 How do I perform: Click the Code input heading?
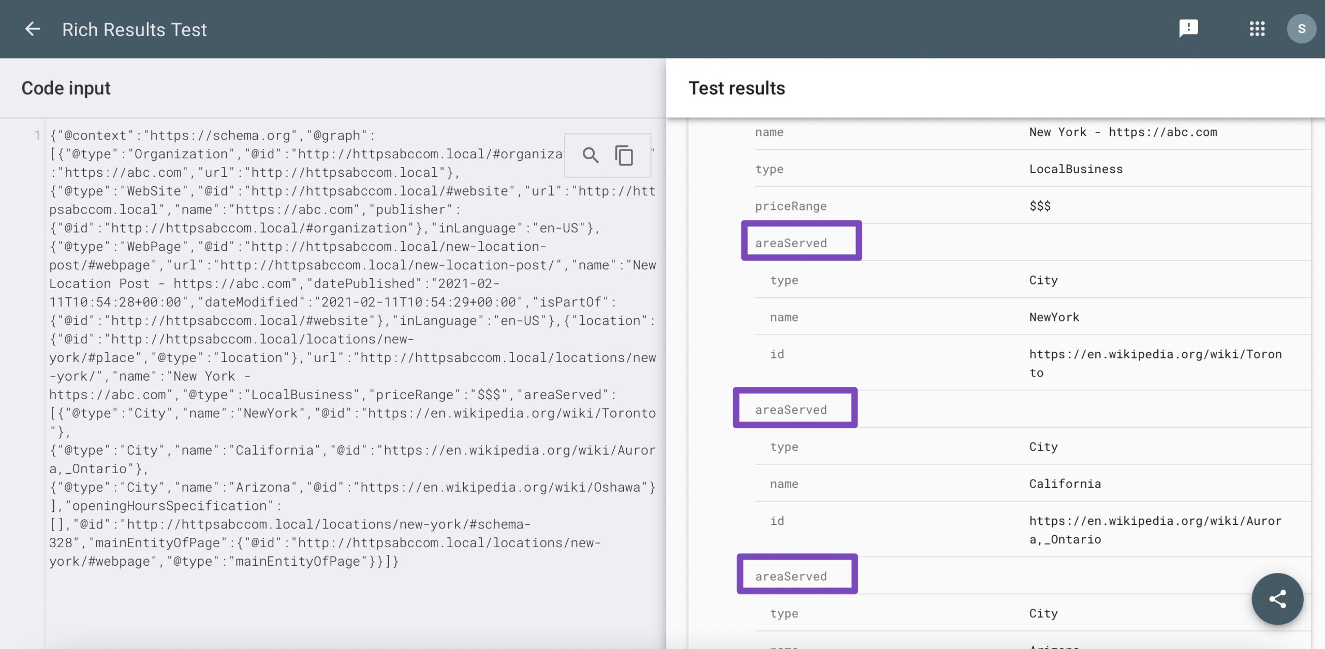(x=66, y=88)
